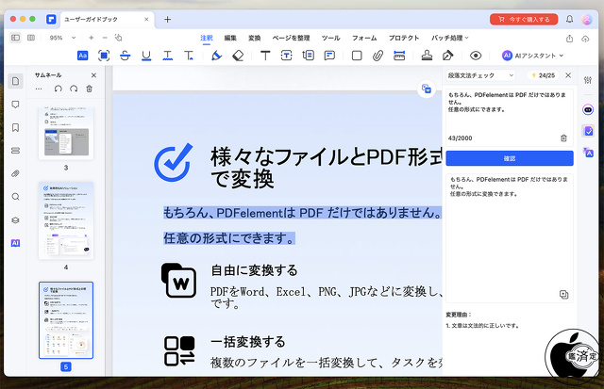Click the cloud upload icon

[585, 39]
